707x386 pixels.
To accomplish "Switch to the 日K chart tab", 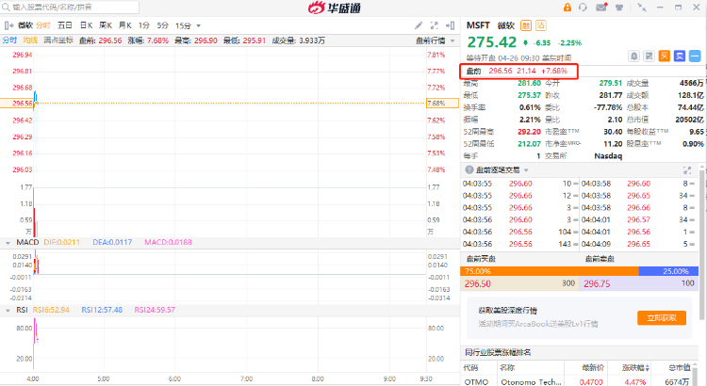I will click(x=86, y=25).
